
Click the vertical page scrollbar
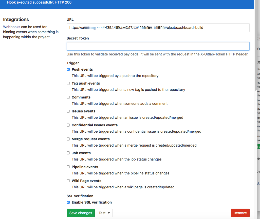click(x=255, y=51)
